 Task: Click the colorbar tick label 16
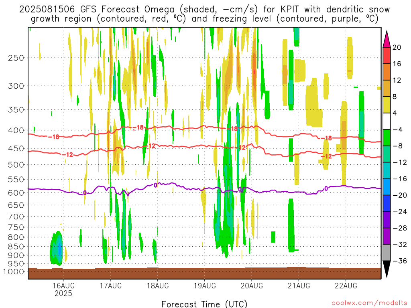(x=397, y=64)
